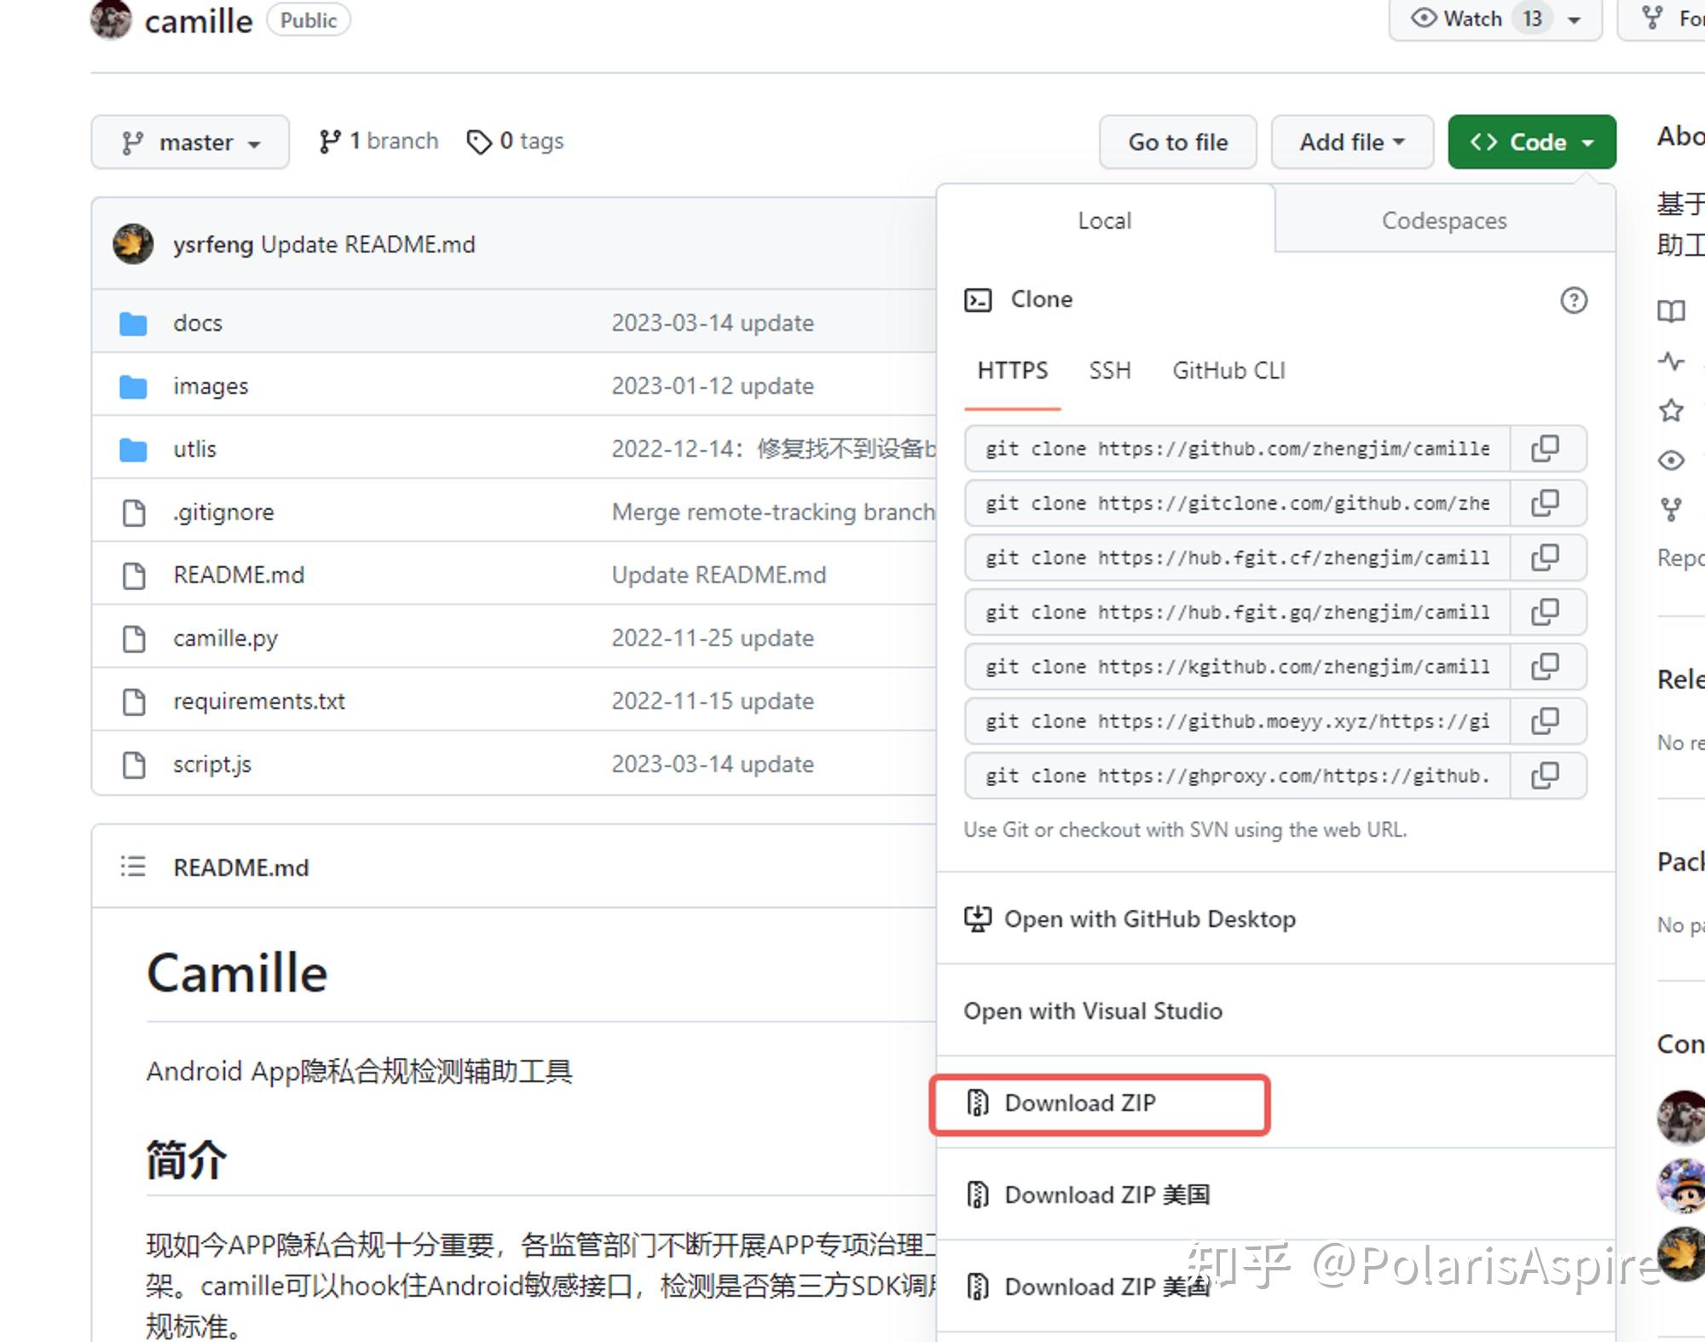1705x1342 pixels.
Task: Switch to the Codespaces tab
Action: pyautogui.click(x=1444, y=220)
